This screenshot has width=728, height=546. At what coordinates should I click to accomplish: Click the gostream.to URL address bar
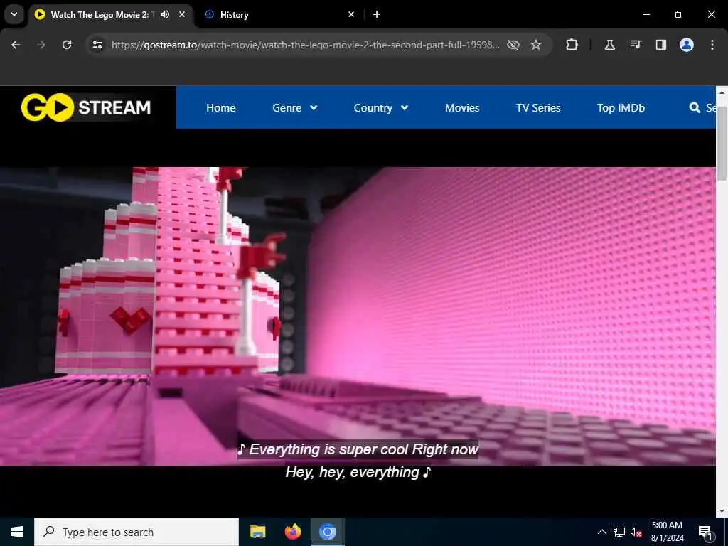click(x=305, y=45)
